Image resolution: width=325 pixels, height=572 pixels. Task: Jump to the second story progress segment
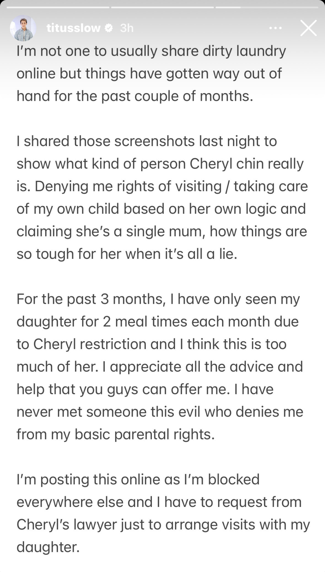tap(162, 7)
